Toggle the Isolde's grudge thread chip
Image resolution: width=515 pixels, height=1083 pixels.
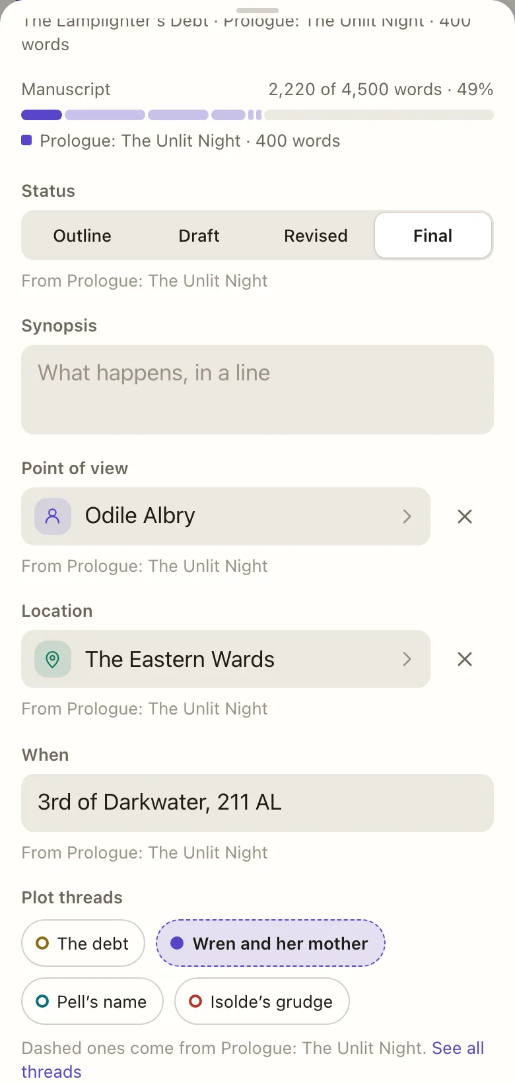(262, 1001)
